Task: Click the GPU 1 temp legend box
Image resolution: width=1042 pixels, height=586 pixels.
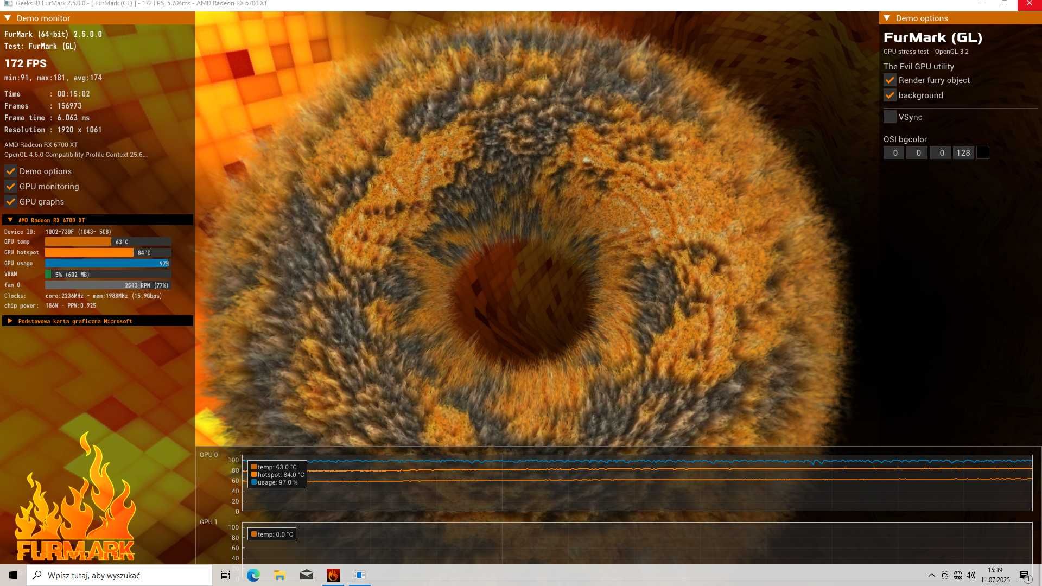Action: click(x=272, y=534)
